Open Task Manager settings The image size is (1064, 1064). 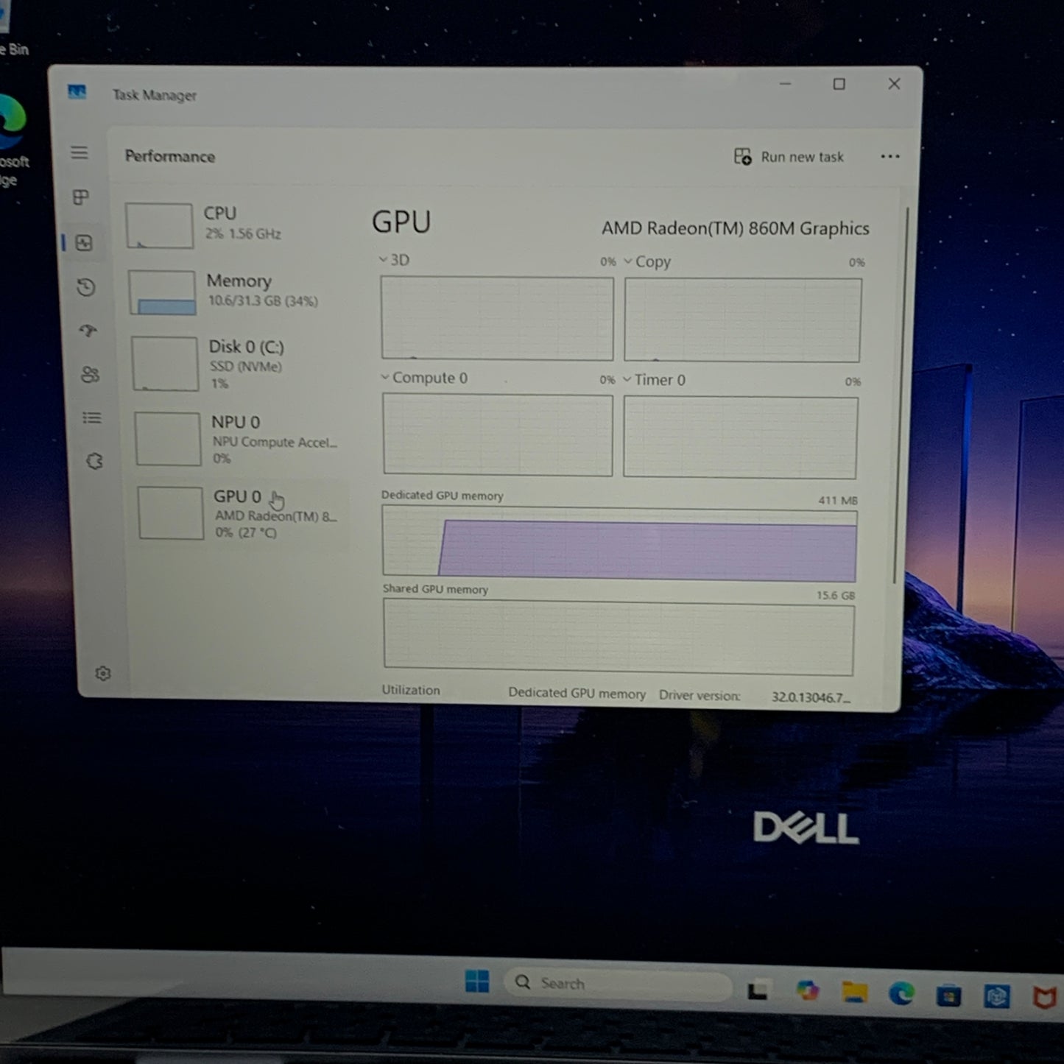(x=103, y=673)
